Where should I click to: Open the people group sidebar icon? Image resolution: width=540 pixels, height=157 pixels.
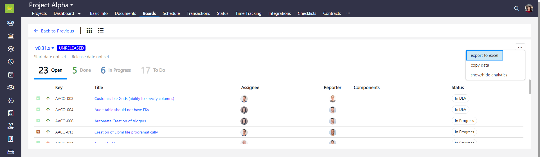click(11, 23)
